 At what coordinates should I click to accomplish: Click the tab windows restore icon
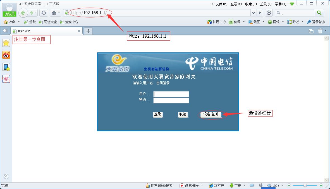pyautogui.click(x=311, y=31)
